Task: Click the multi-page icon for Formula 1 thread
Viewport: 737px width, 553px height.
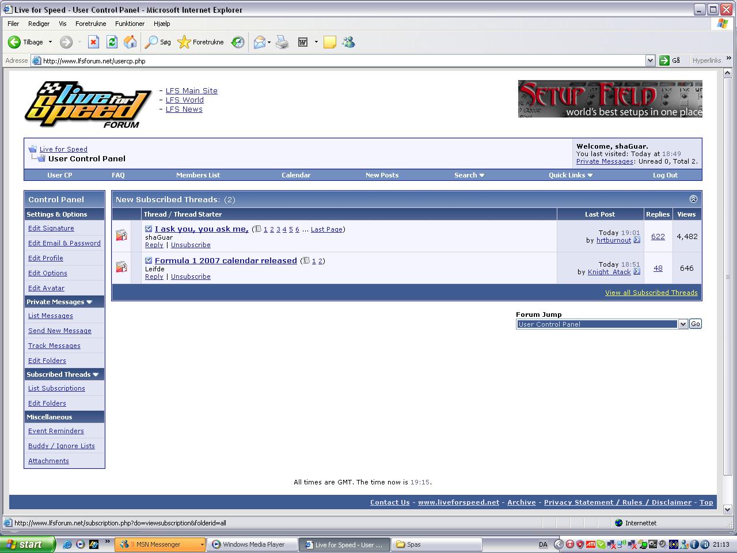Action: tap(306, 260)
